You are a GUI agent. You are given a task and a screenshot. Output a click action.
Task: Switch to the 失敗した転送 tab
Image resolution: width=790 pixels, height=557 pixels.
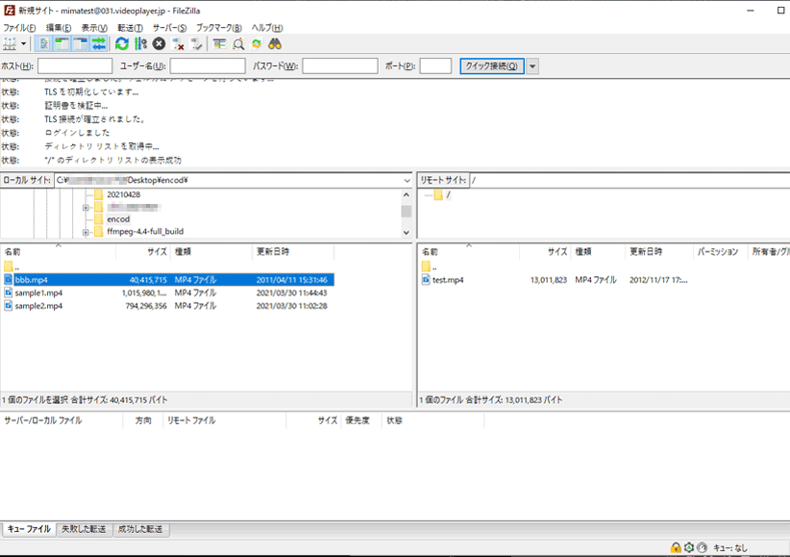click(85, 529)
